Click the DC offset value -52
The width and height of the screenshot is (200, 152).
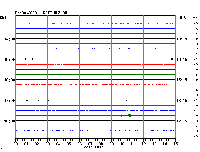[196, 34]
